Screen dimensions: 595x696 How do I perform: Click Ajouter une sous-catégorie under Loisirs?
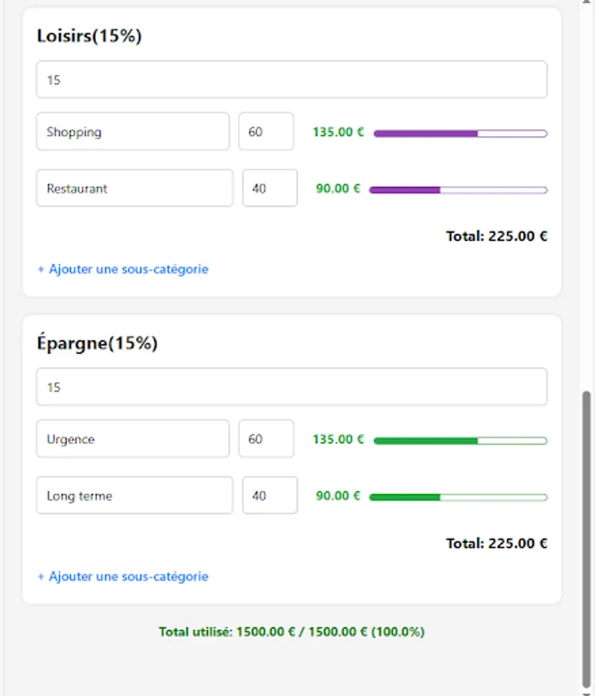pyautogui.click(x=121, y=269)
